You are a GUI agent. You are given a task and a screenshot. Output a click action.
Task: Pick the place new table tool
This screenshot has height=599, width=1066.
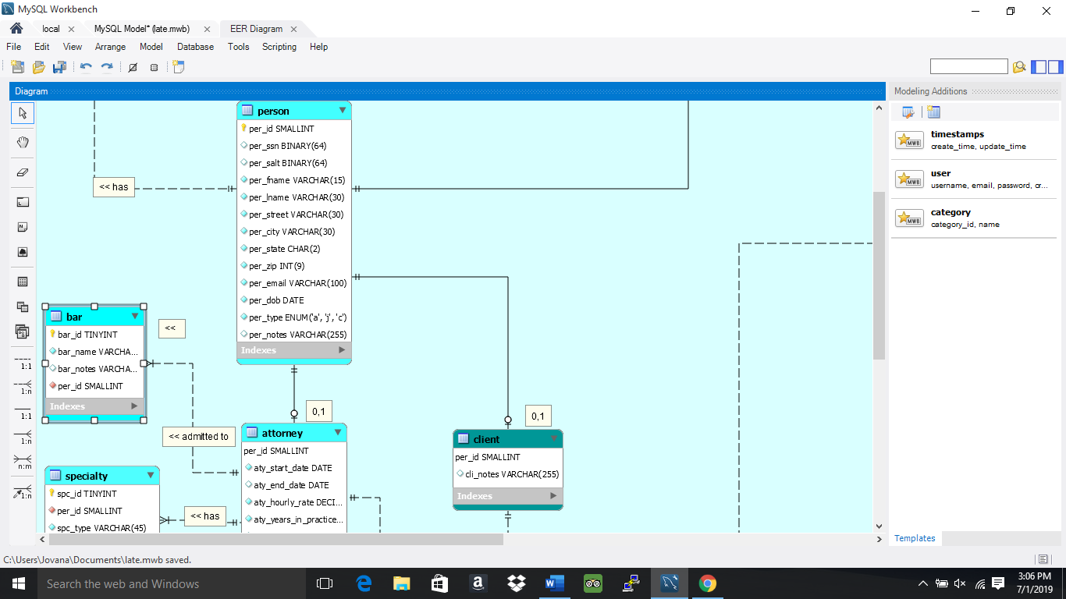23,282
